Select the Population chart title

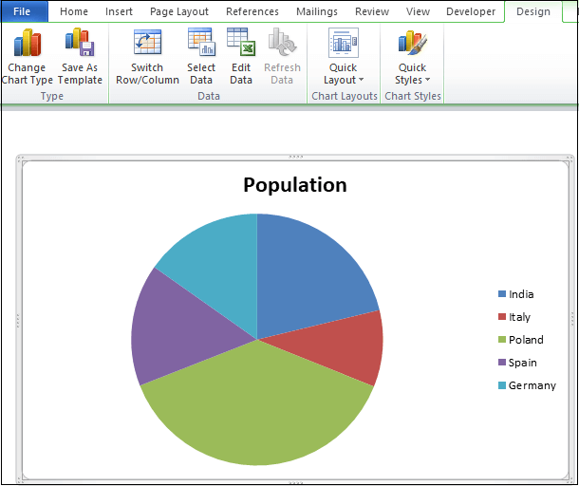pyautogui.click(x=294, y=185)
